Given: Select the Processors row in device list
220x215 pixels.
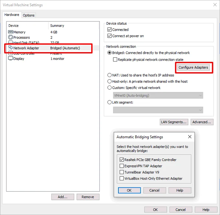Looking at the screenshot, I should pyautogui.click(x=53, y=37).
